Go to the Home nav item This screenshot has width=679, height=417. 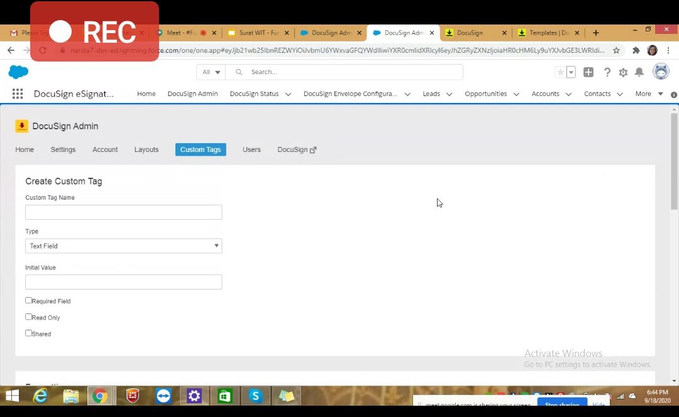146,94
